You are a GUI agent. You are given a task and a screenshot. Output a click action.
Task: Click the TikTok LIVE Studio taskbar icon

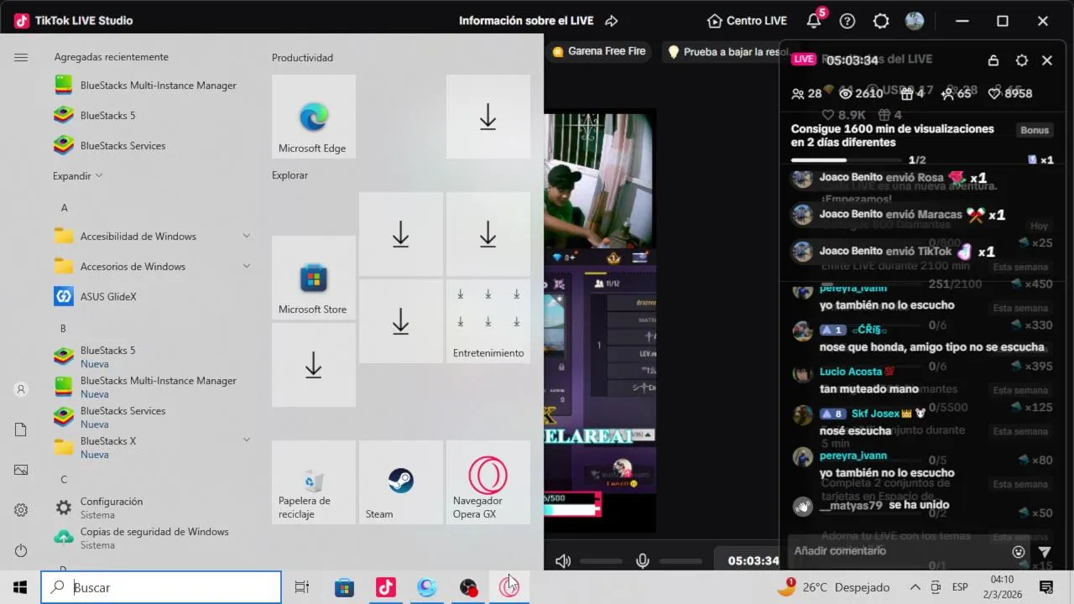(x=386, y=587)
